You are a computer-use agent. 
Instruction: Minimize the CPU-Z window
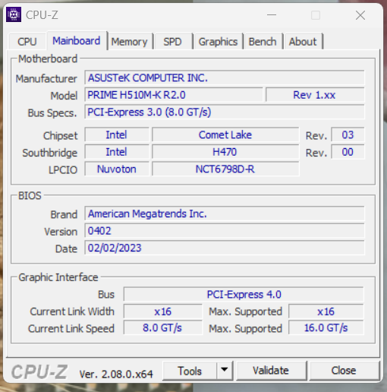pyautogui.click(x=272, y=15)
